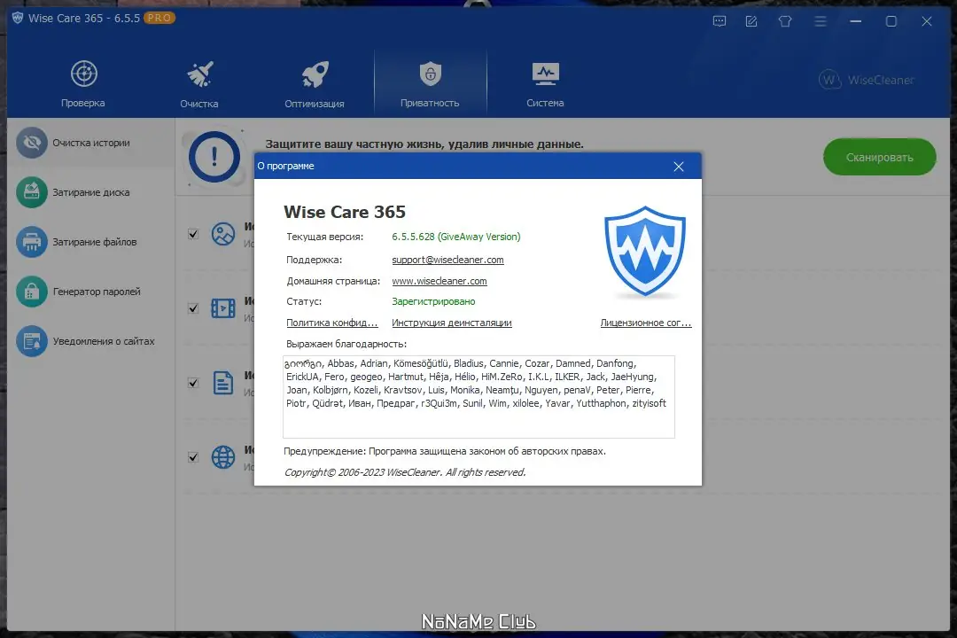Uncheck the document history checkbox

click(193, 383)
